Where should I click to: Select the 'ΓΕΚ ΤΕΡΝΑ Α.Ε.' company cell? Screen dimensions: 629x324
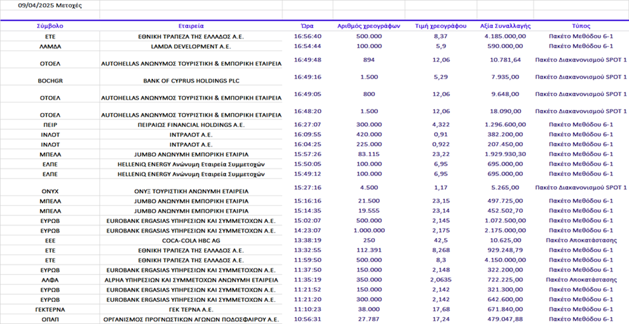click(191, 309)
